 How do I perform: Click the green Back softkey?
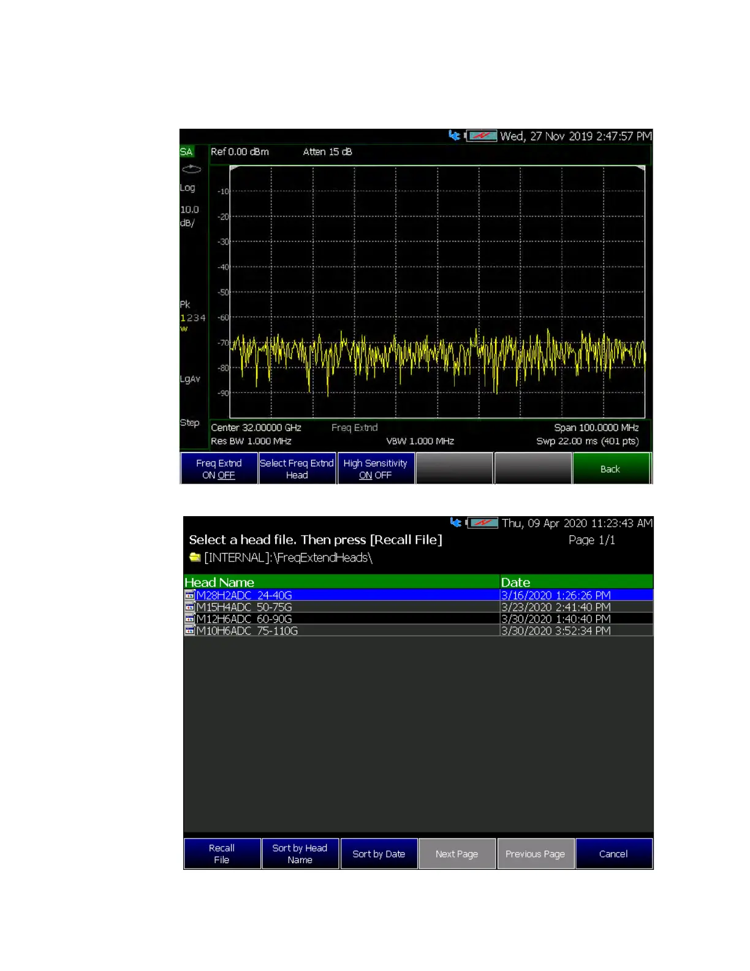[x=611, y=468]
